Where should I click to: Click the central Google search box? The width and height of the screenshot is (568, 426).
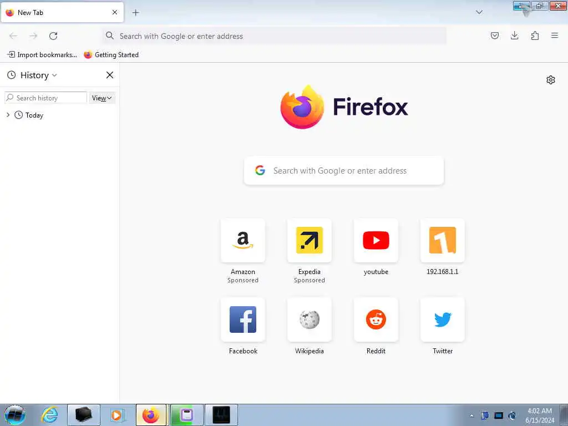pos(344,171)
